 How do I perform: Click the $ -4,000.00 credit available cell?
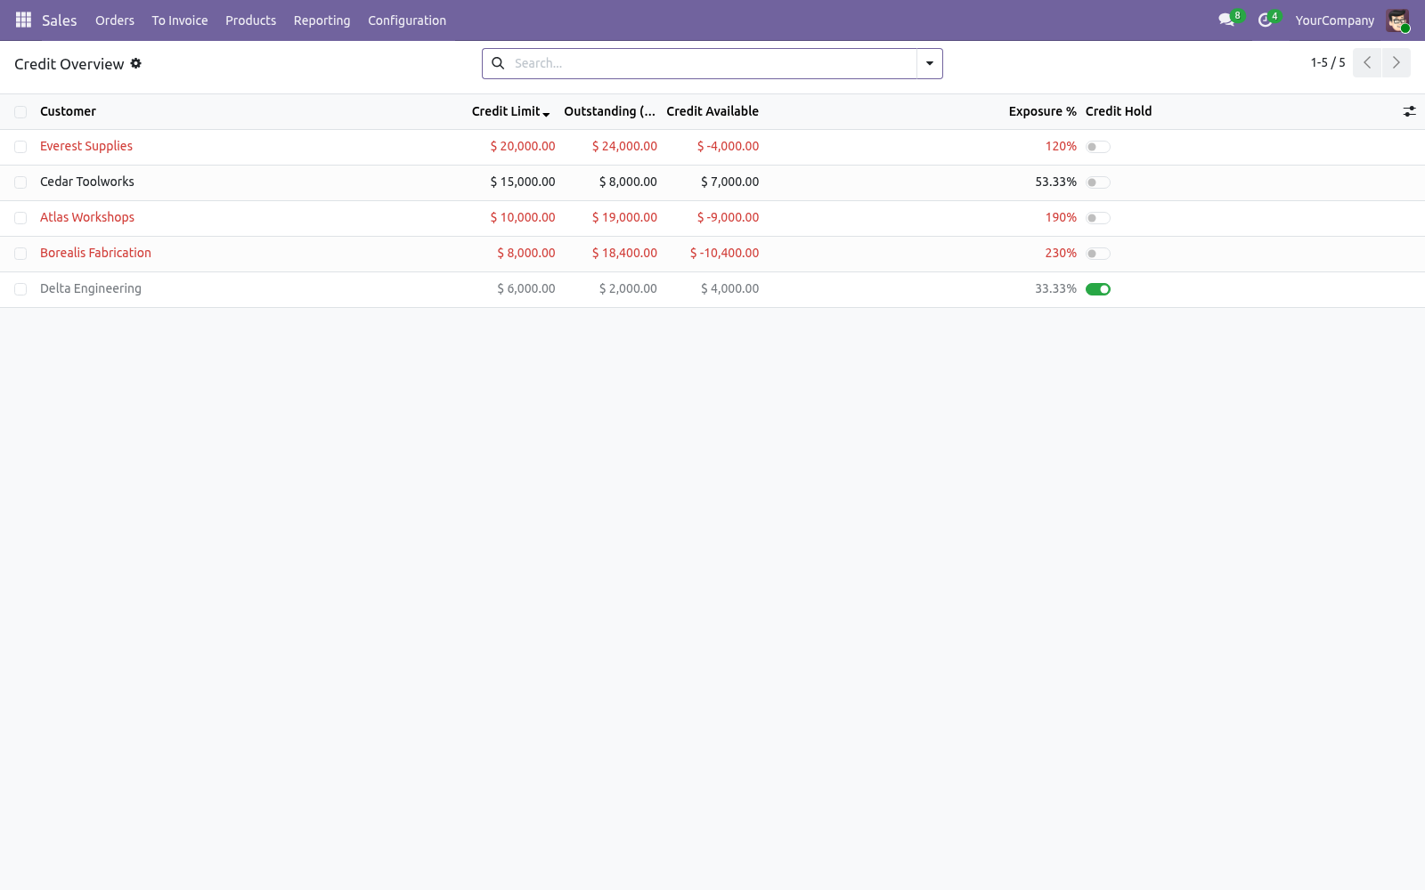click(x=728, y=146)
